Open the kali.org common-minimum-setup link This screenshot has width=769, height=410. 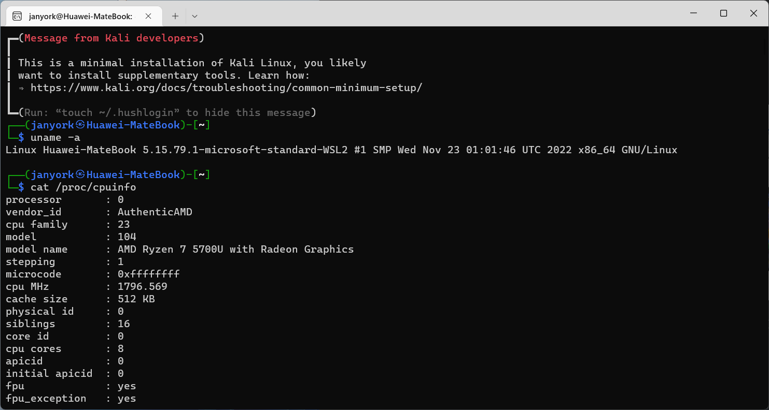(227, 88)
